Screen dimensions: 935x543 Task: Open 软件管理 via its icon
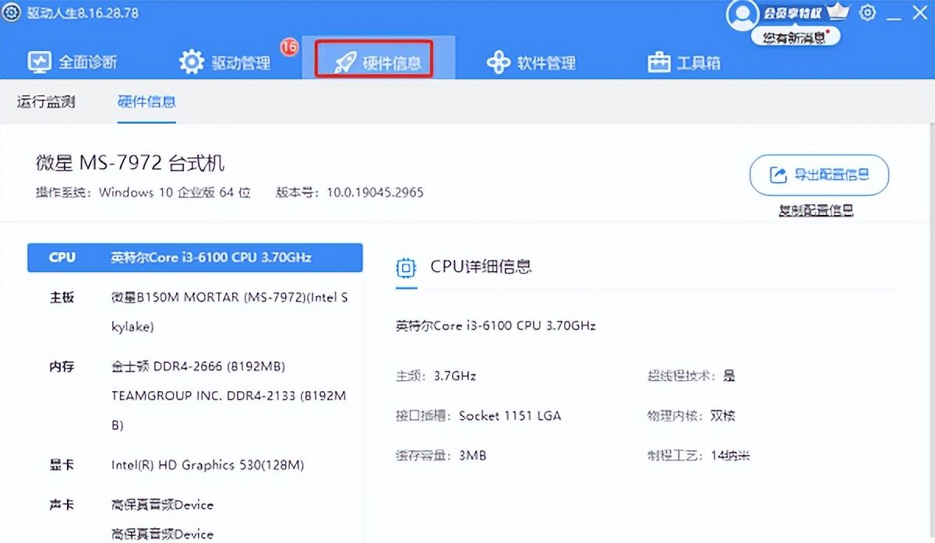point(497,62)
